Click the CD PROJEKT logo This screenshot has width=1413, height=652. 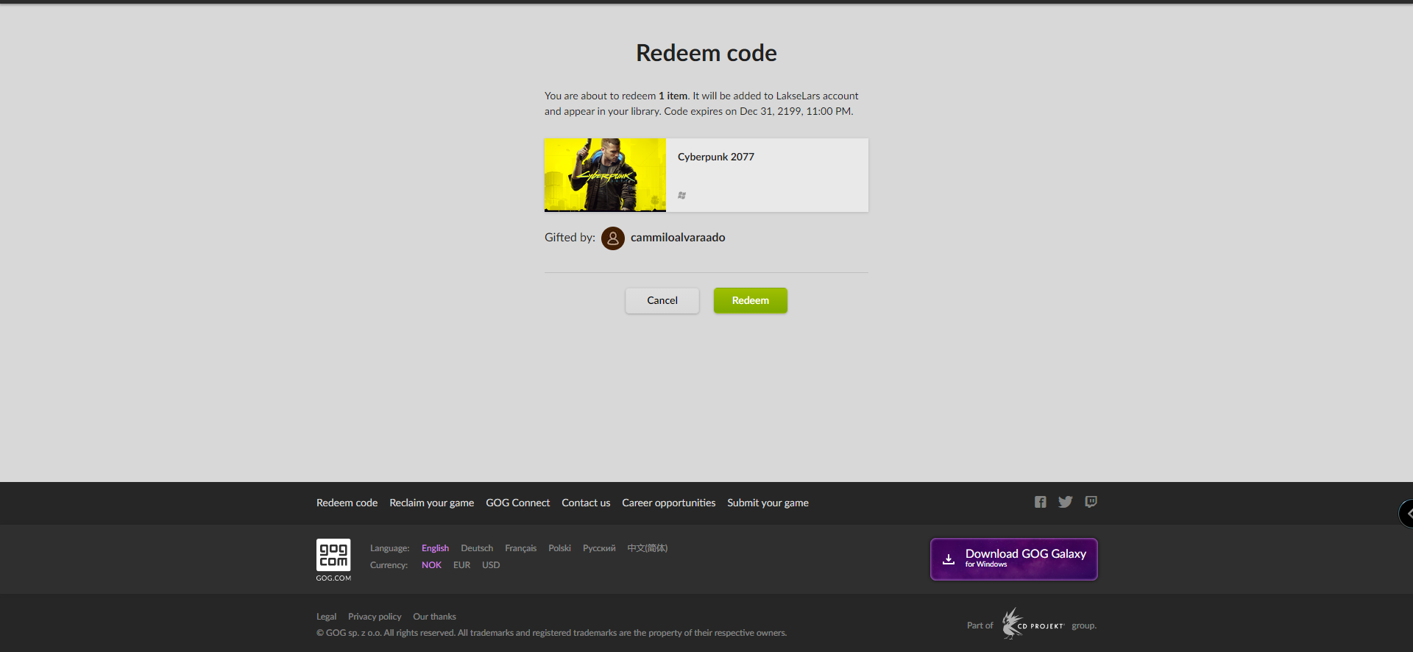point(1033,624)
